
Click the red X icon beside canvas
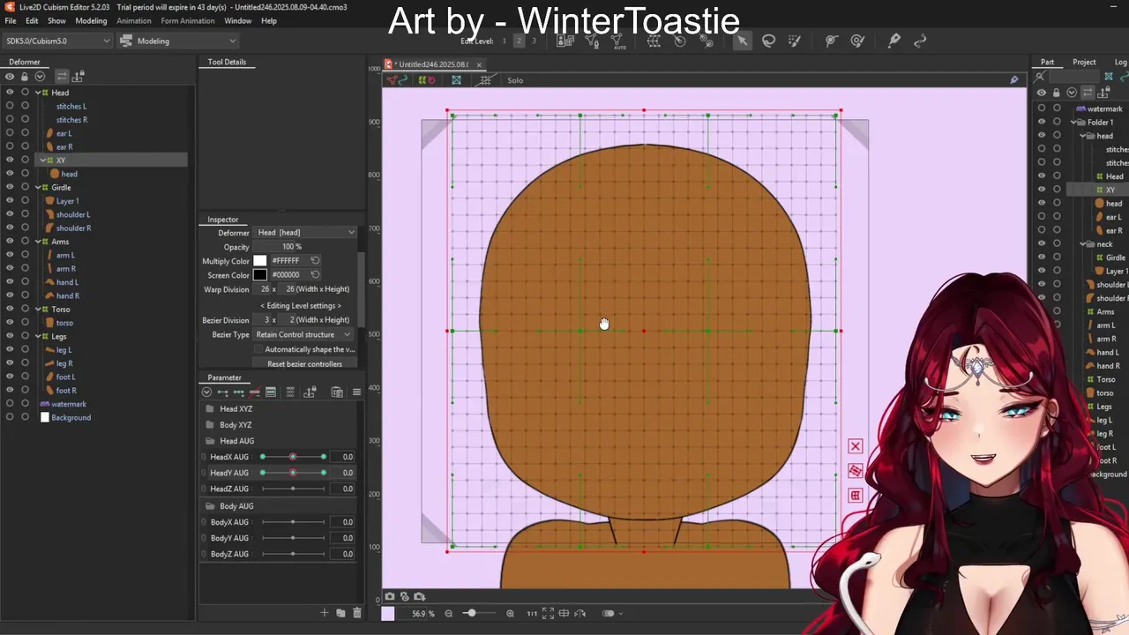click(855, 446)
